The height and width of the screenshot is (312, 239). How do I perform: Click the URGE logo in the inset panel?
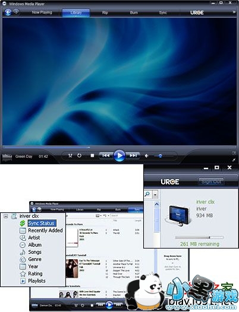click(170, 182)
